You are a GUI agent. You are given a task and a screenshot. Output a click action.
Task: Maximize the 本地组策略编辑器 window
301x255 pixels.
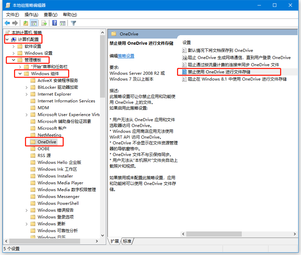coord(275,5)
